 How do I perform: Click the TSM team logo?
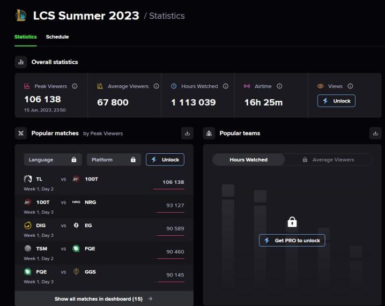pos(28,249)
